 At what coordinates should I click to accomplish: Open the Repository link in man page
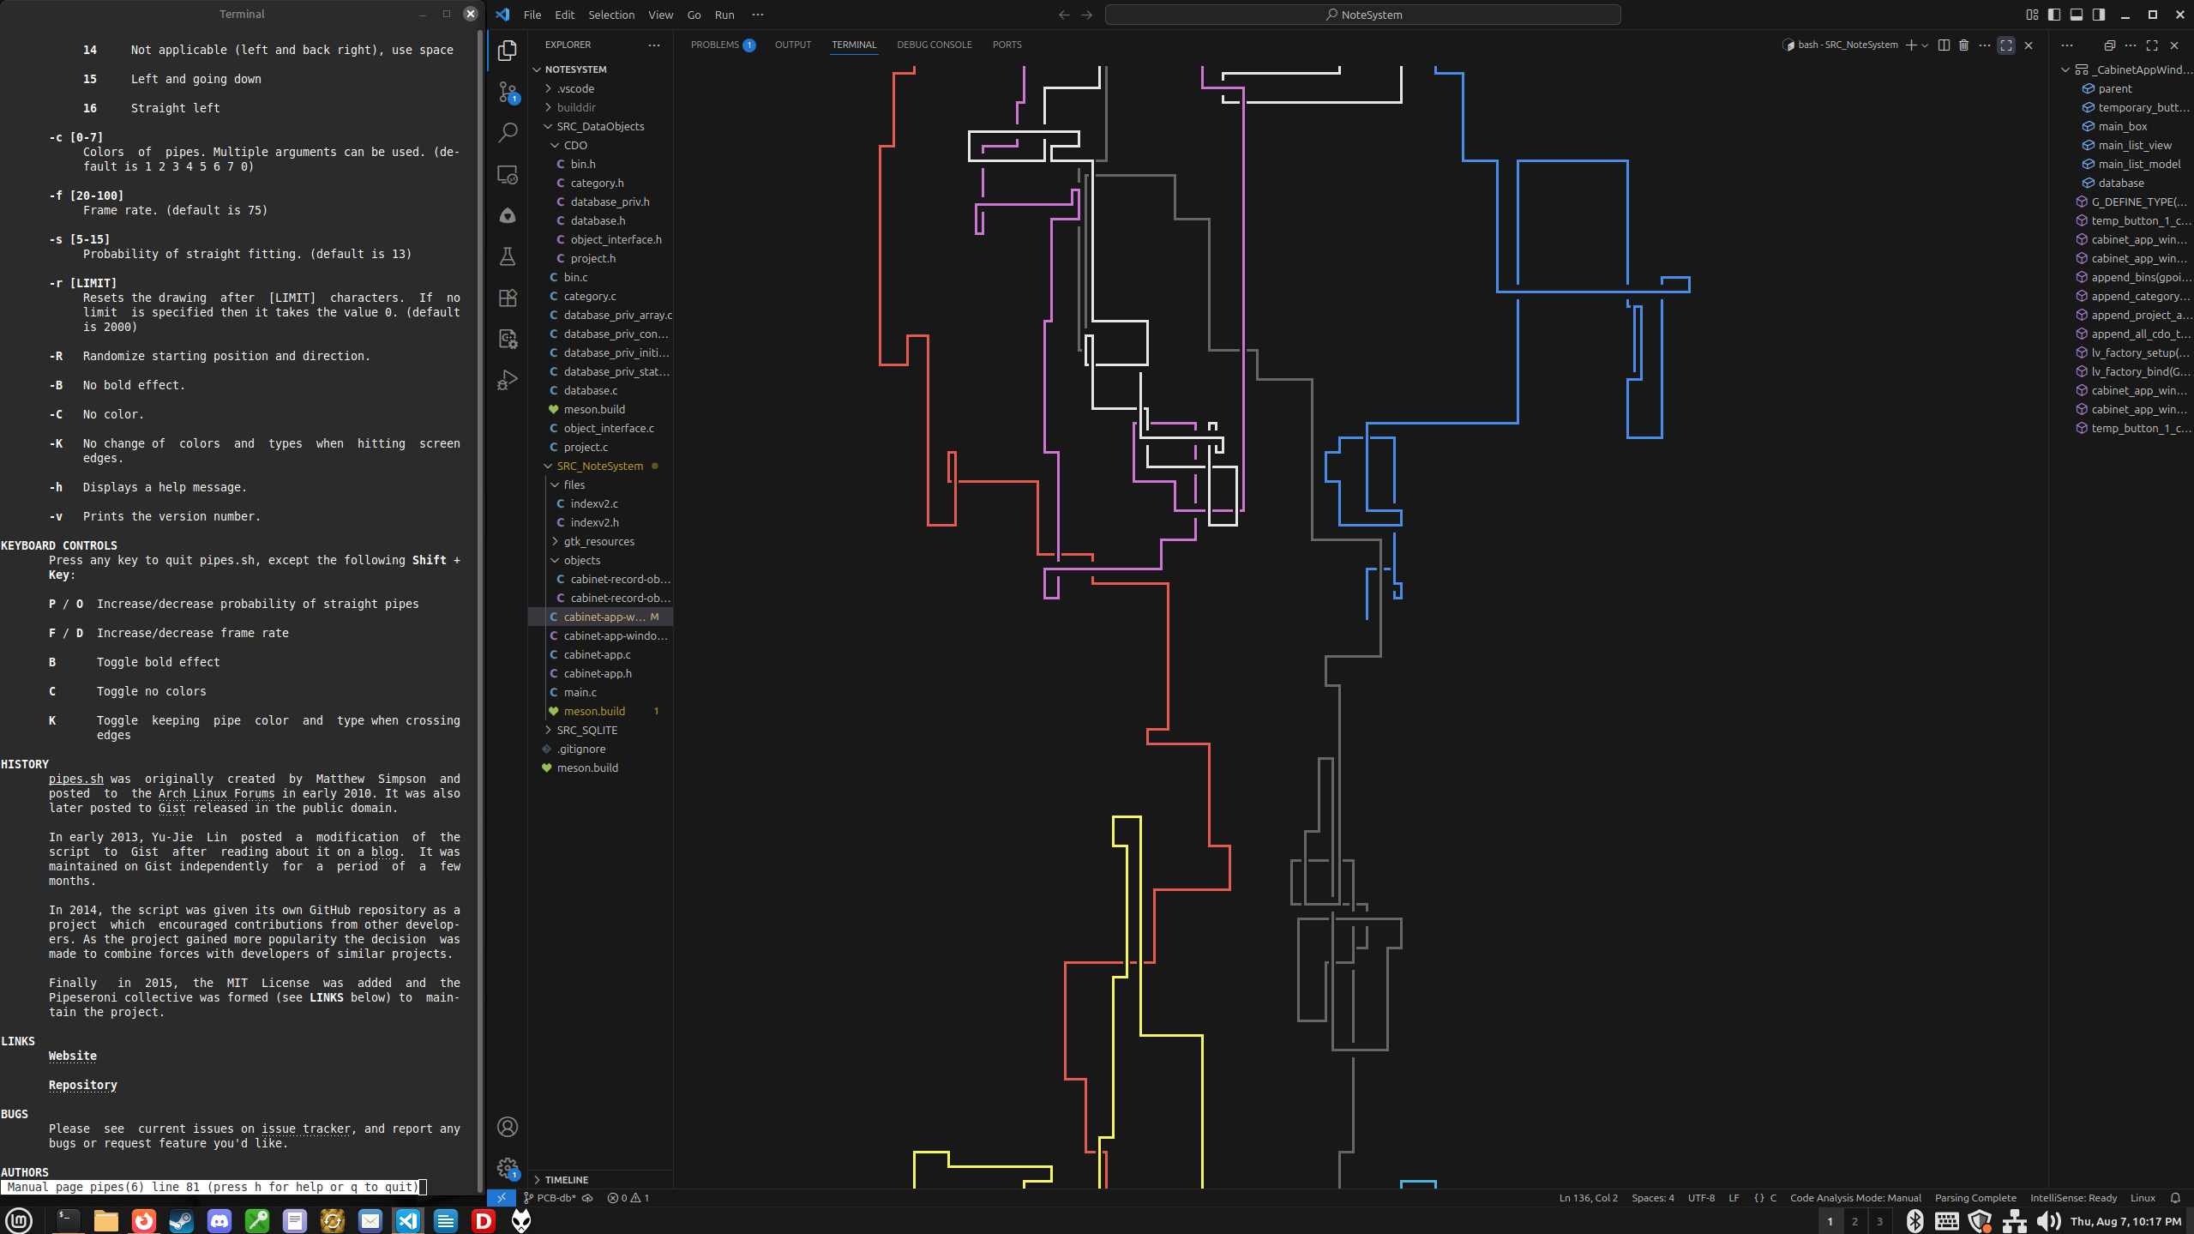[83, 1085]
